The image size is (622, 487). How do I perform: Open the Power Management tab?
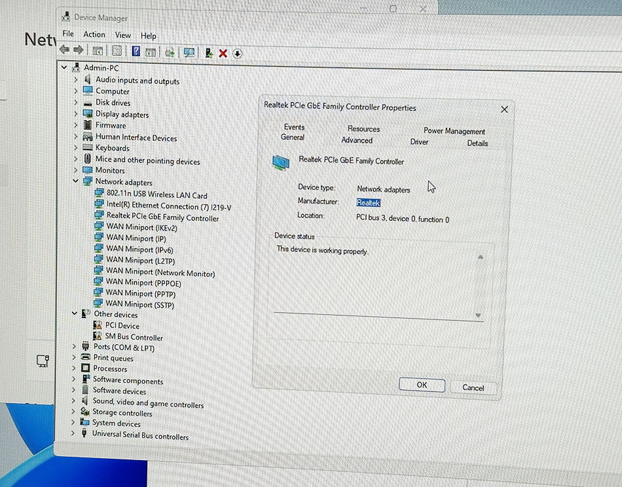pos(454,131)
